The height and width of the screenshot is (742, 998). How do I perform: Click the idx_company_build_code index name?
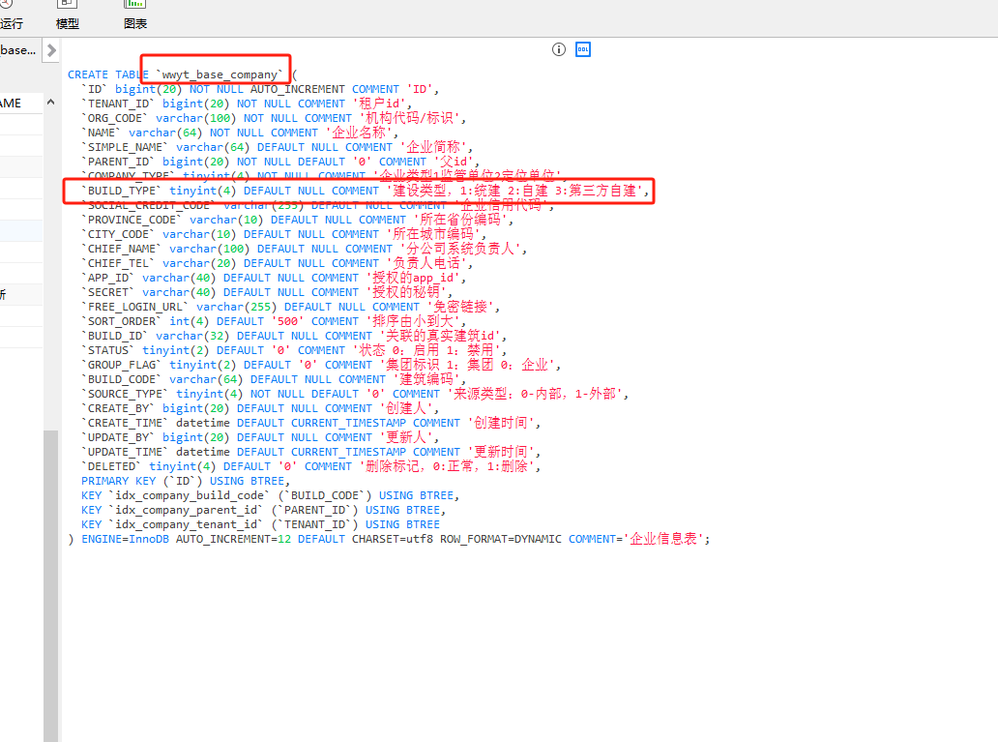pyautogui.click(x=190, y=495)
